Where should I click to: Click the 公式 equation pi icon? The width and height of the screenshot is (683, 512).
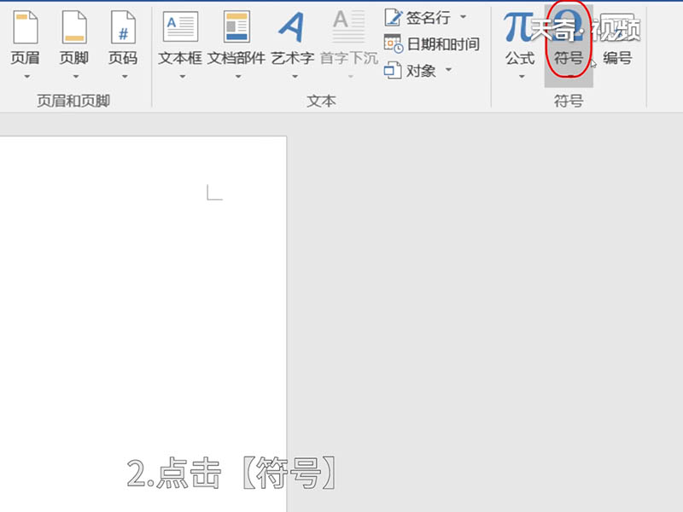click(x=517, y=27)
